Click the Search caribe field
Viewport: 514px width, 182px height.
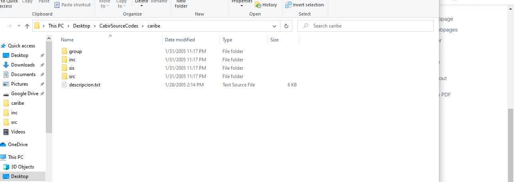[x=365, y=26]
